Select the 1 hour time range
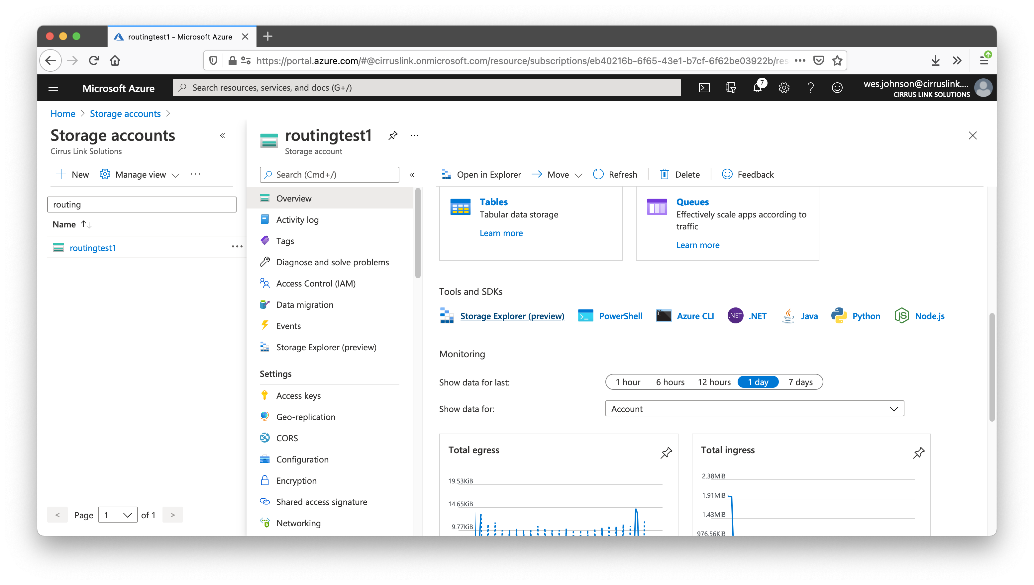 pos(628,382)
